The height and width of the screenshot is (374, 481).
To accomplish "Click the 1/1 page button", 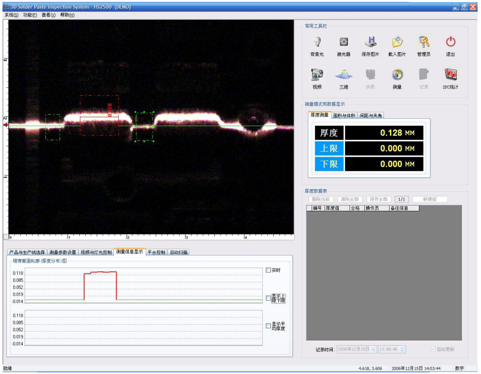I will tap(402, 199).
